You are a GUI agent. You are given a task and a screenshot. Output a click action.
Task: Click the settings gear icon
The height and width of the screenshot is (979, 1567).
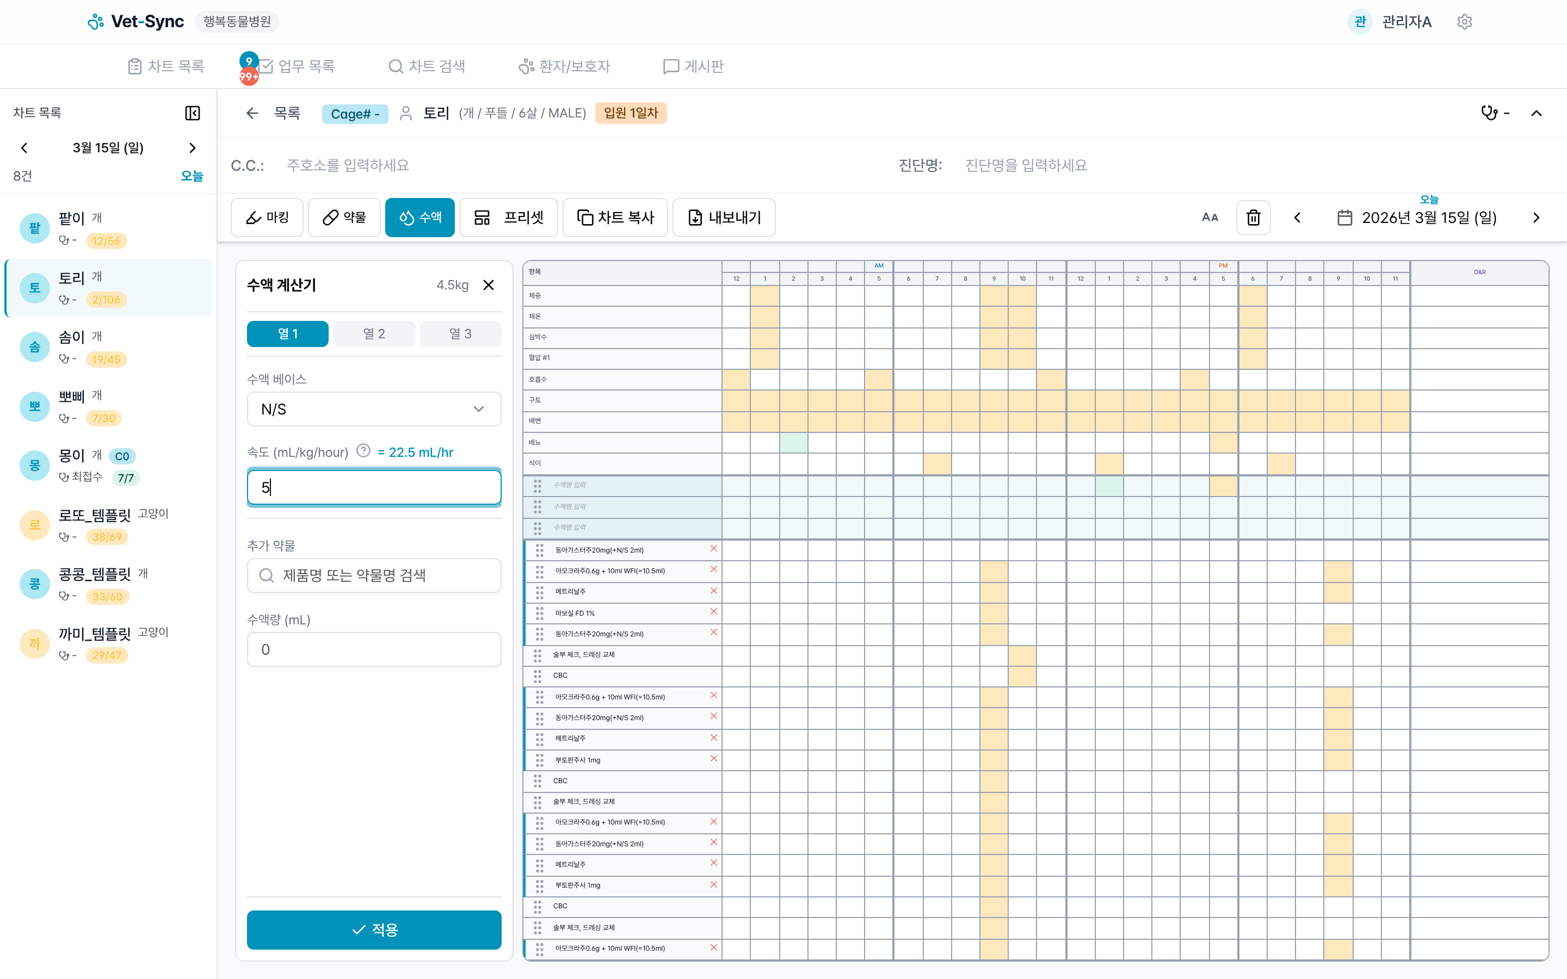click(1464, 22)
